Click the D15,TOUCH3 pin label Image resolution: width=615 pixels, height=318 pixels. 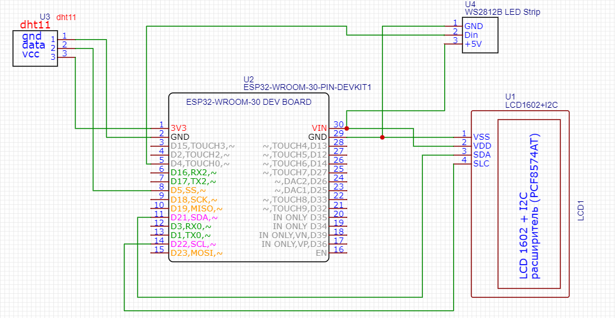point(202,146)
